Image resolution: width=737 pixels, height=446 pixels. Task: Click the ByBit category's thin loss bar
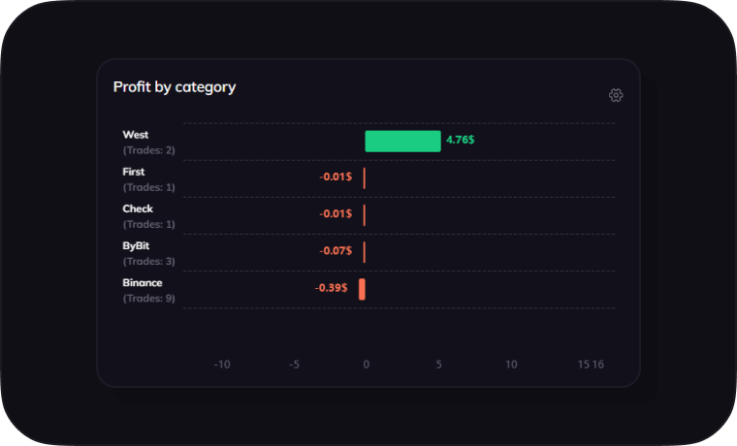[x=365, y=252]
